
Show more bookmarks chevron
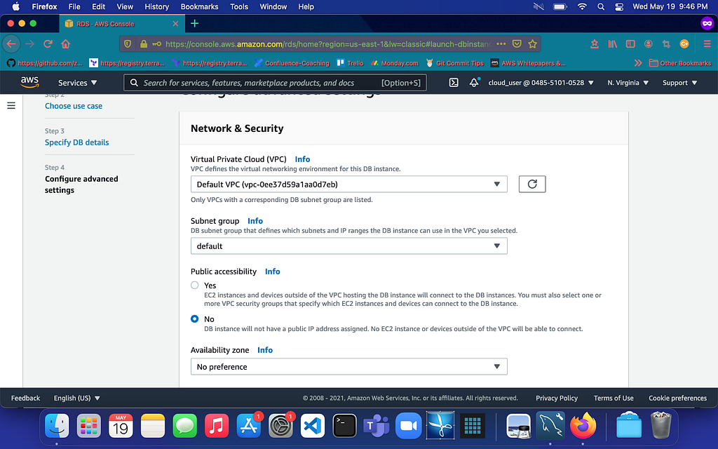[638, 63]
